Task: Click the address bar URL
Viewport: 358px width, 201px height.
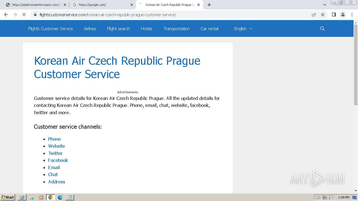Action: coord(108,15)
